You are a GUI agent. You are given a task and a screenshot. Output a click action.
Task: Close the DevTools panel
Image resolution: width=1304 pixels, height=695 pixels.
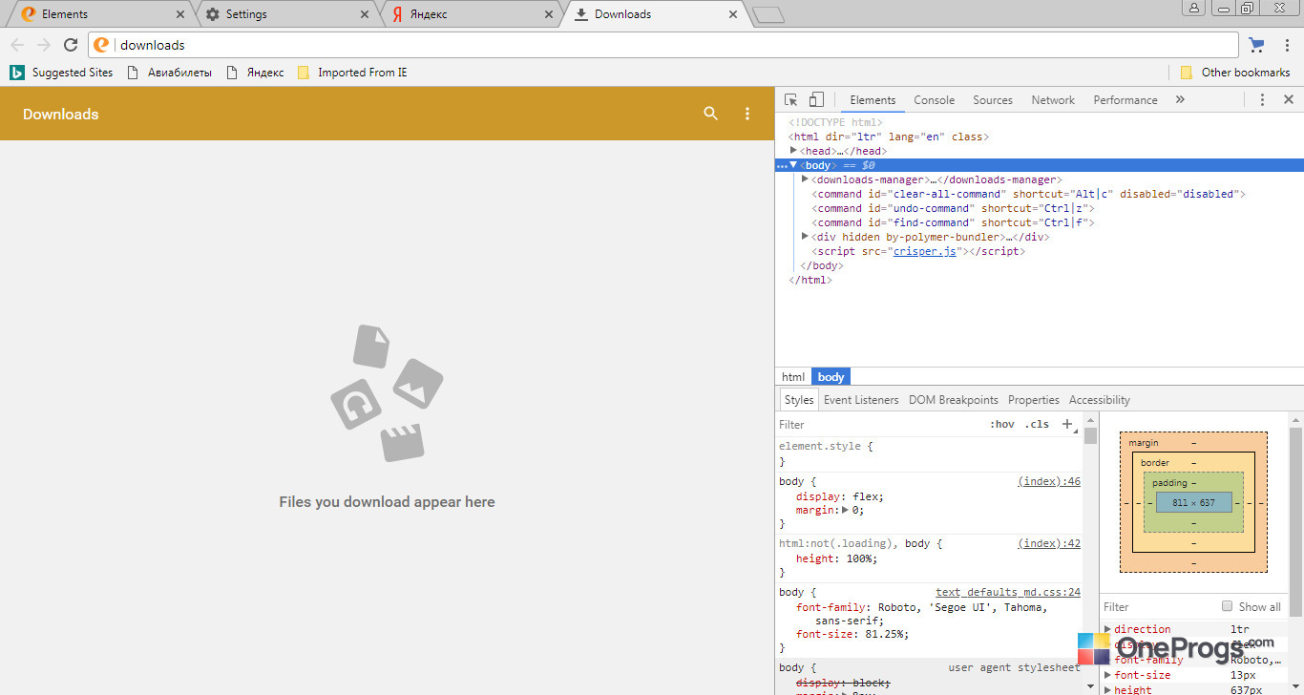click(x=1288, y=99)
